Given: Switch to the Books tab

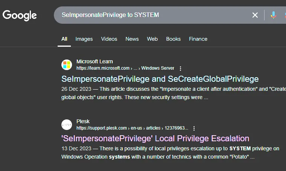Looking at the screenshot, I should coord(173,39).
